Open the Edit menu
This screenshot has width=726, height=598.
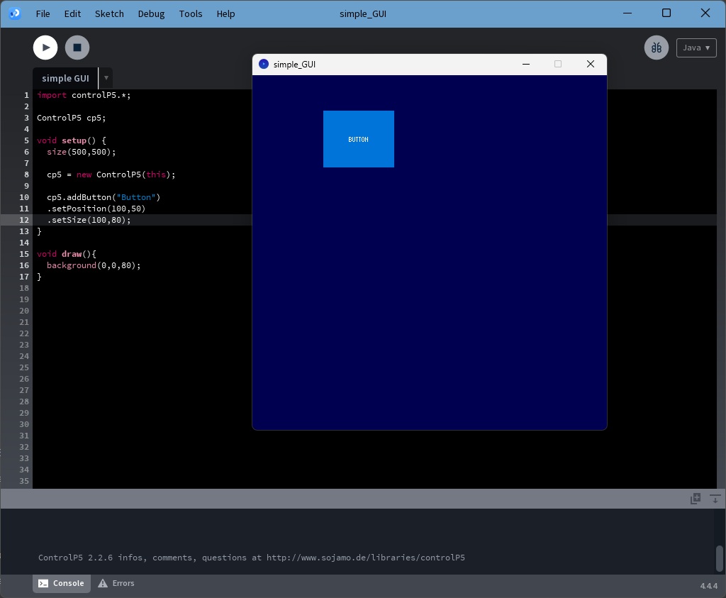point(72,14)
